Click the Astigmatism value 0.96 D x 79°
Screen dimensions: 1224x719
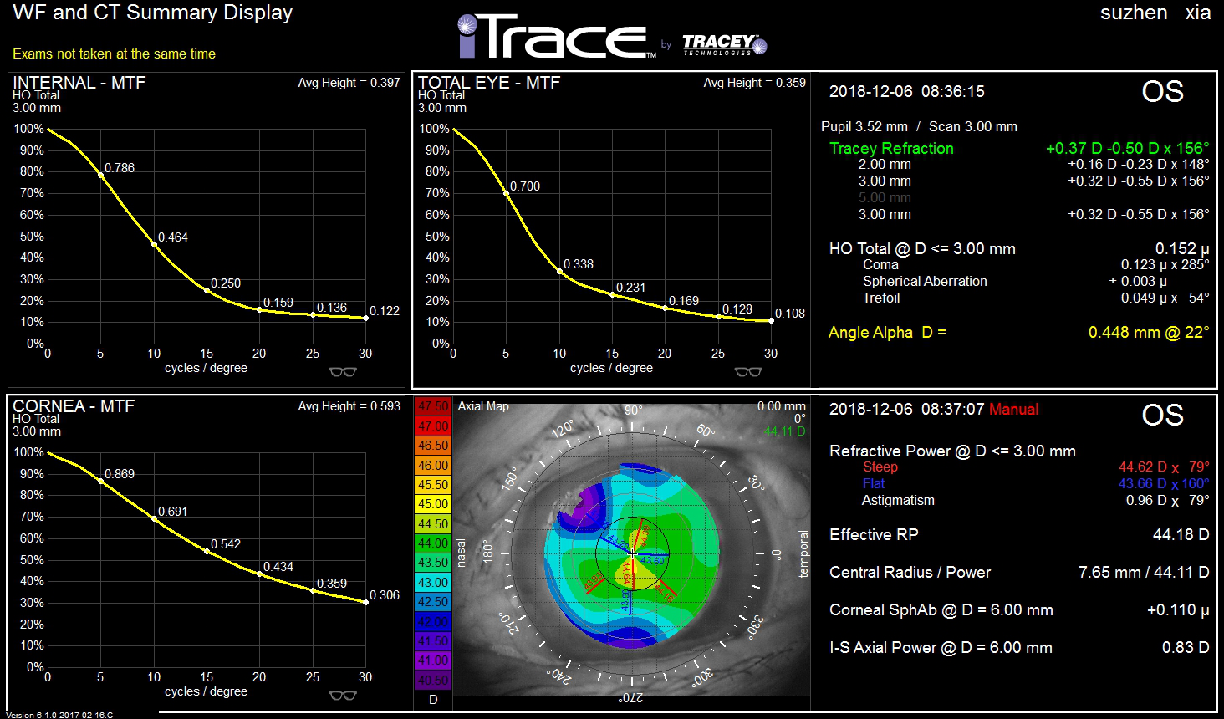click(x=1167, y=501)
